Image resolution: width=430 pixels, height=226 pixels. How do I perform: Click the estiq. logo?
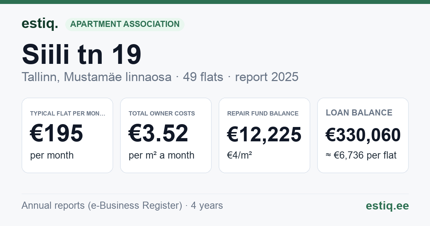click(x=40, y=24)
